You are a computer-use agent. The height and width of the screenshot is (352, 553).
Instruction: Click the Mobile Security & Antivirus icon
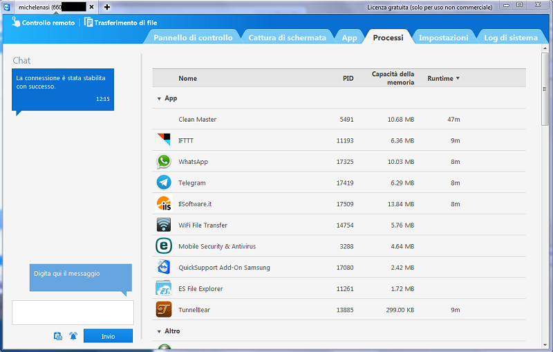tap(164, 246)
